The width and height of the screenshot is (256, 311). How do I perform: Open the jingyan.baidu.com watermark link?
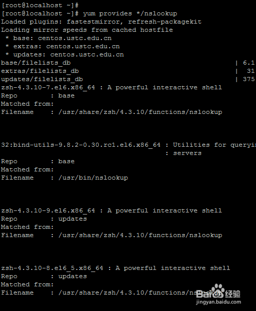pyautogui.click(x=219, y=302)
